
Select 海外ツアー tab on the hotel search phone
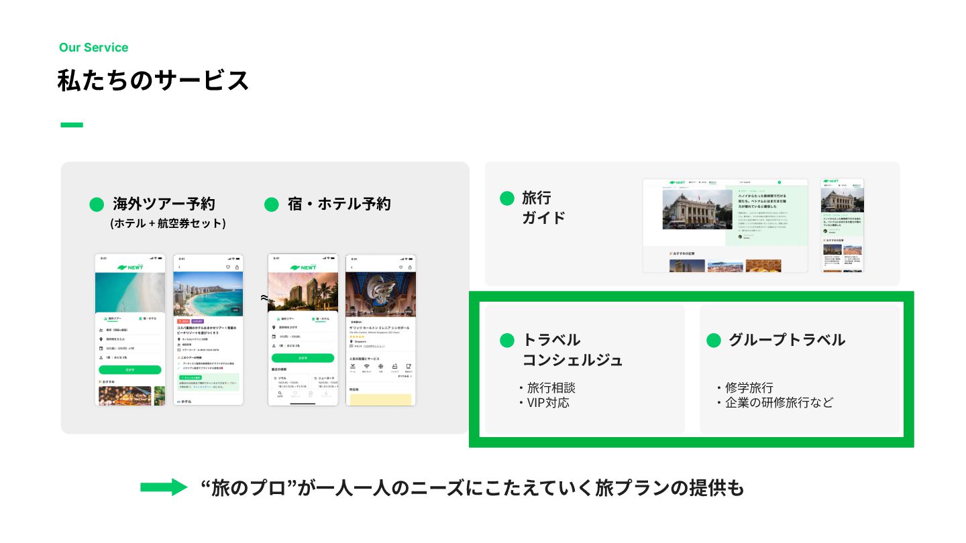(286, 318)
